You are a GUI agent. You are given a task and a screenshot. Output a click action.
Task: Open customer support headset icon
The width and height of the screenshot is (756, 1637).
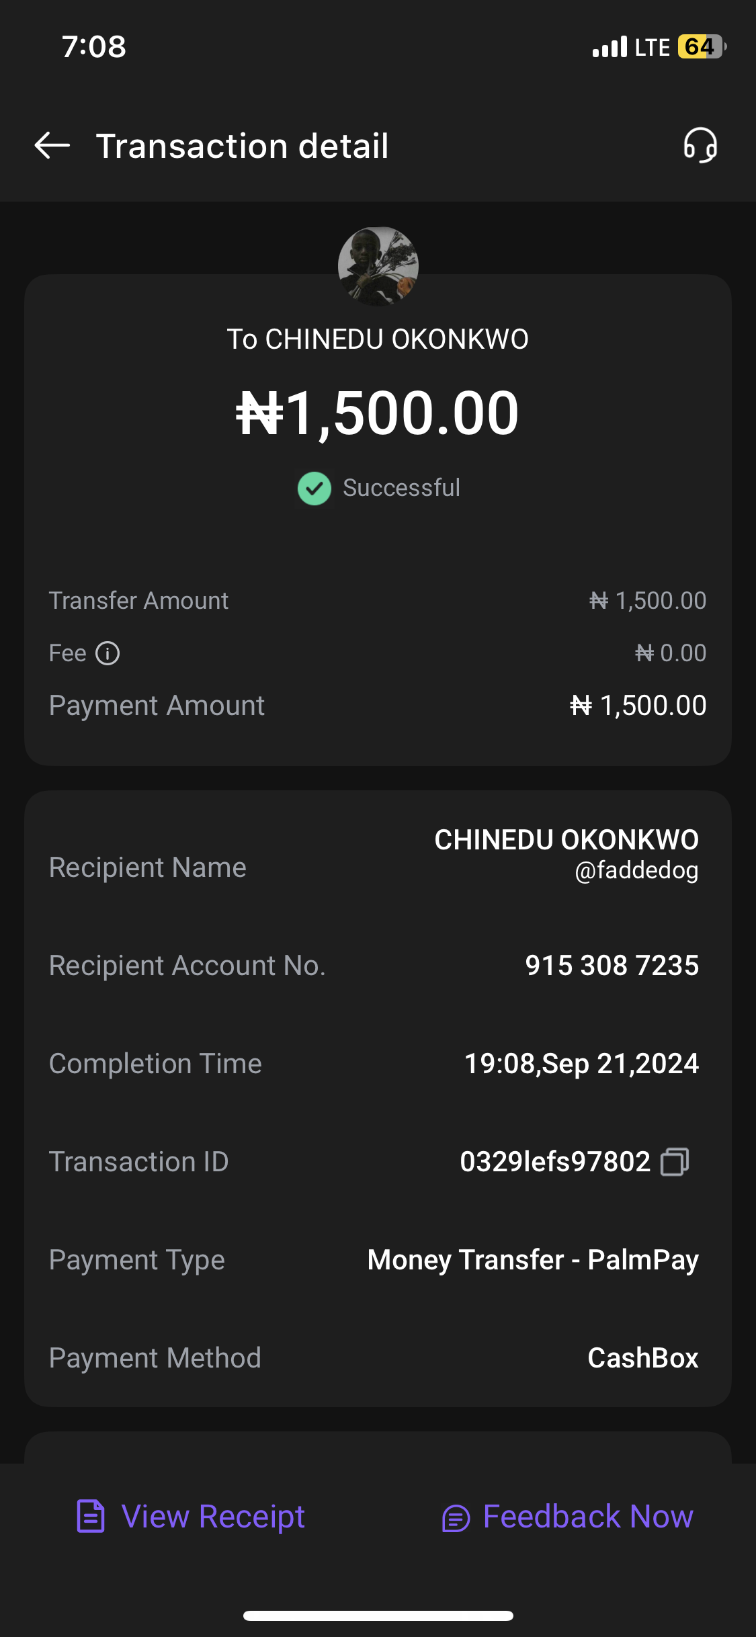(x=700, y=145)
